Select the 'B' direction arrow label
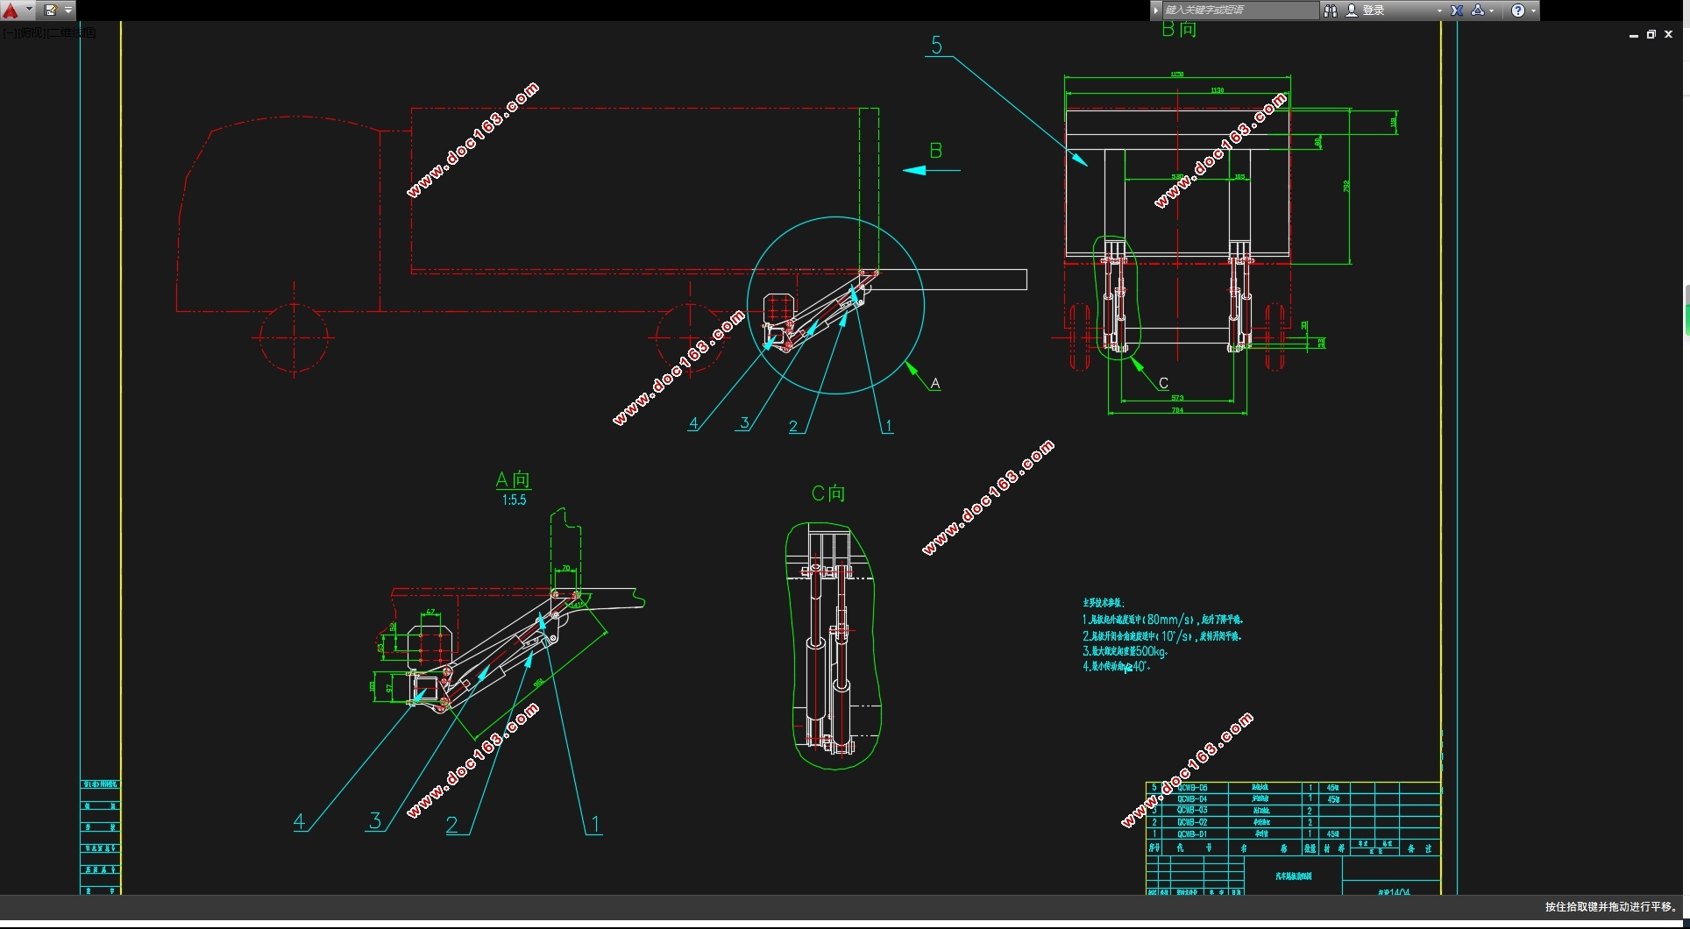This screenshot has width=1690, height=929. point(936,151)
